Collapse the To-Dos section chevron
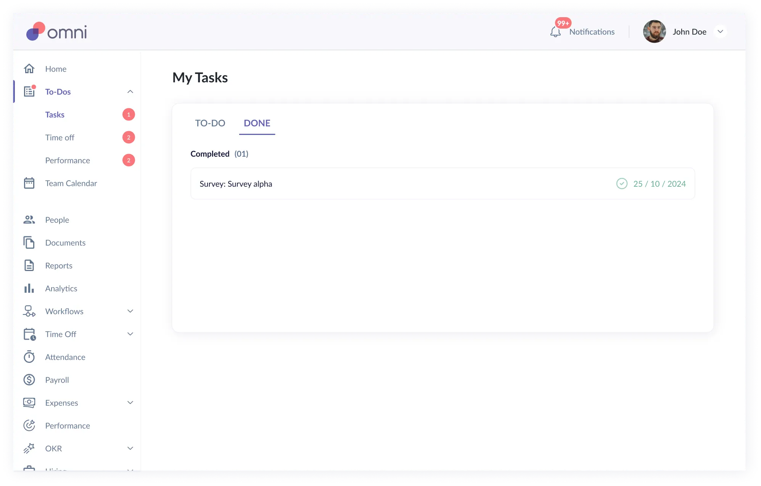 click(x=130, y=91)
